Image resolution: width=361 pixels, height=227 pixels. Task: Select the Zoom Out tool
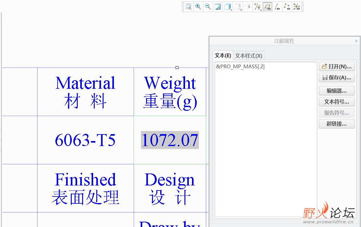(208, 7)
